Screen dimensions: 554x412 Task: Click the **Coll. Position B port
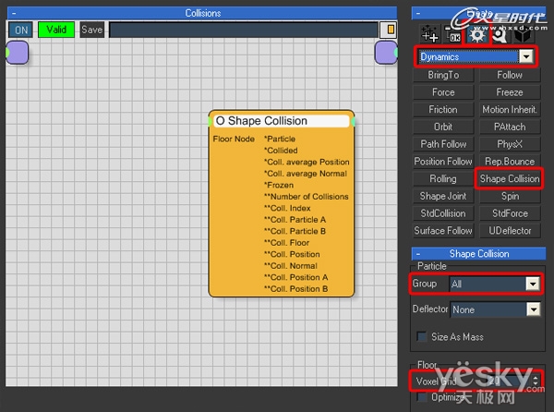(x=296, y=289)
